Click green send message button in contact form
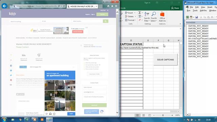217x122 pixels. 94,105
